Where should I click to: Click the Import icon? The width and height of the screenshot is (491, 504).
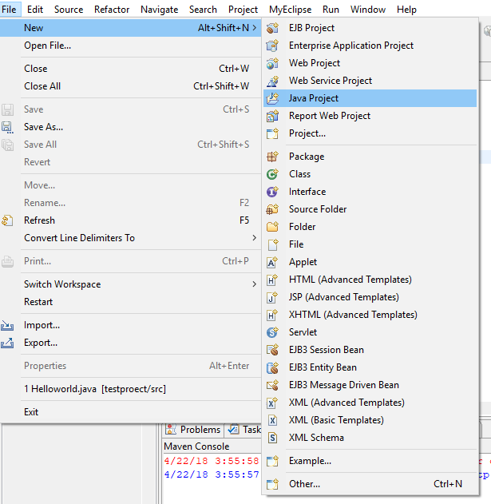pyautogui.click(x=7, y=325)
